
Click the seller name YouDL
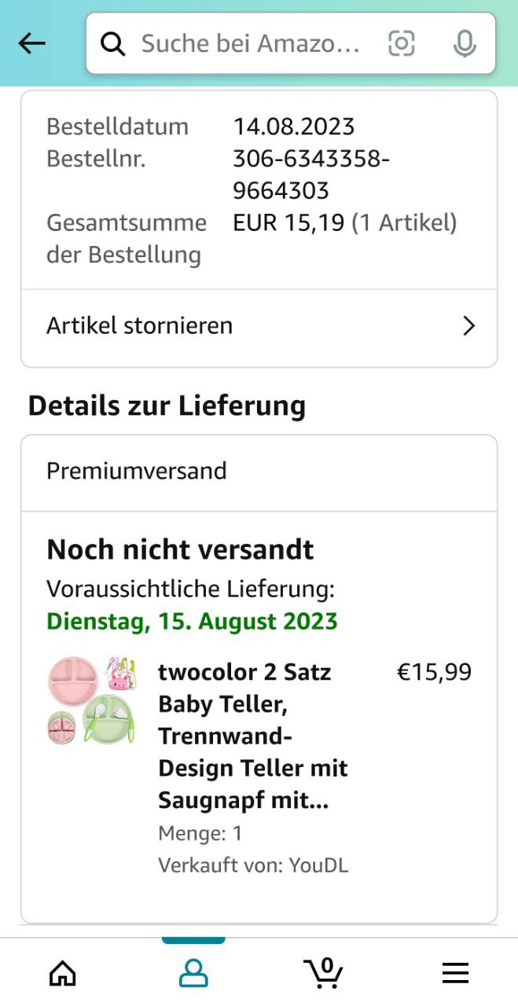pyautogui.click(x=318, y=865)
